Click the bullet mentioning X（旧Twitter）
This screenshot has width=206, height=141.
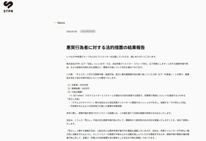(126, 97)
